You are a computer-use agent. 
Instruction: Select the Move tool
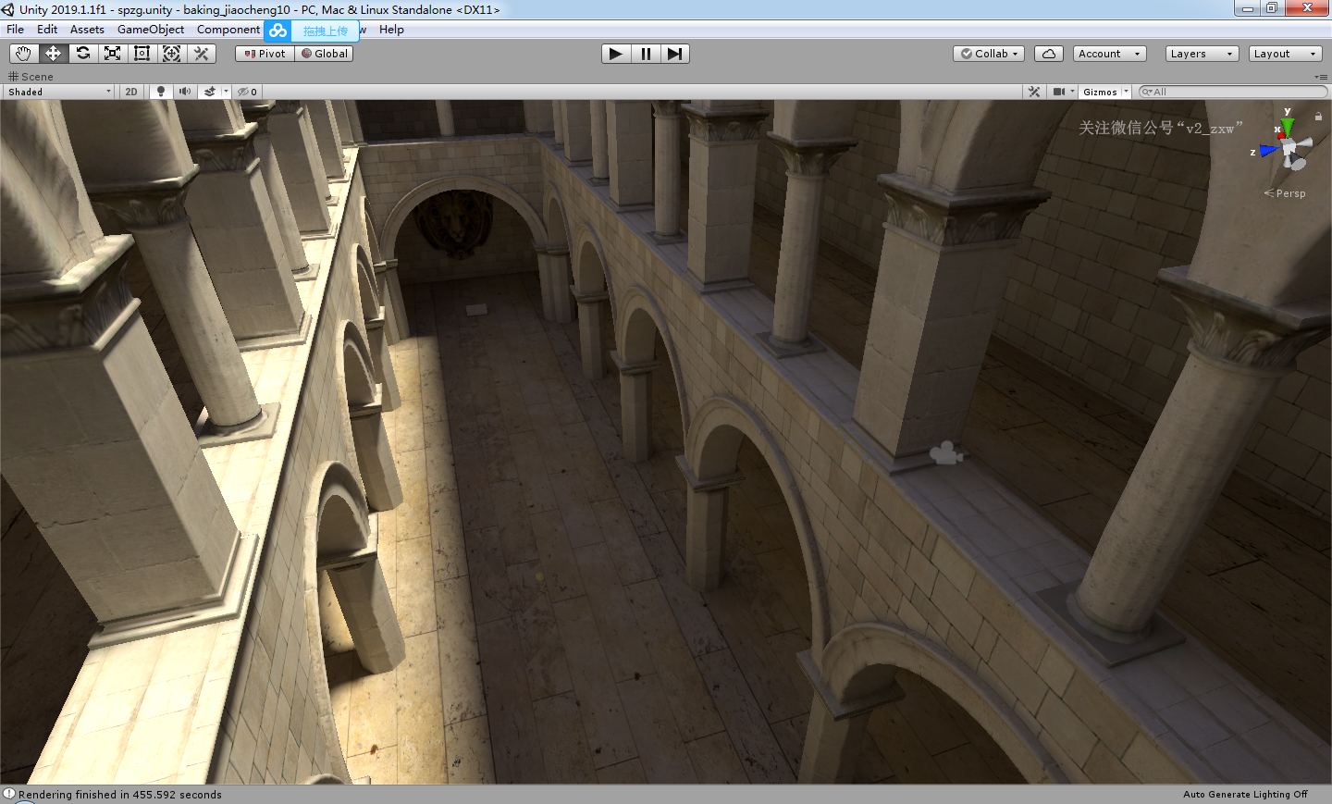pyautogui.click(x=53, y=54)
